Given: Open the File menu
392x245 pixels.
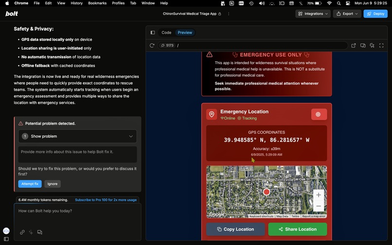Looking at the screenshot, I should (36, 3).
